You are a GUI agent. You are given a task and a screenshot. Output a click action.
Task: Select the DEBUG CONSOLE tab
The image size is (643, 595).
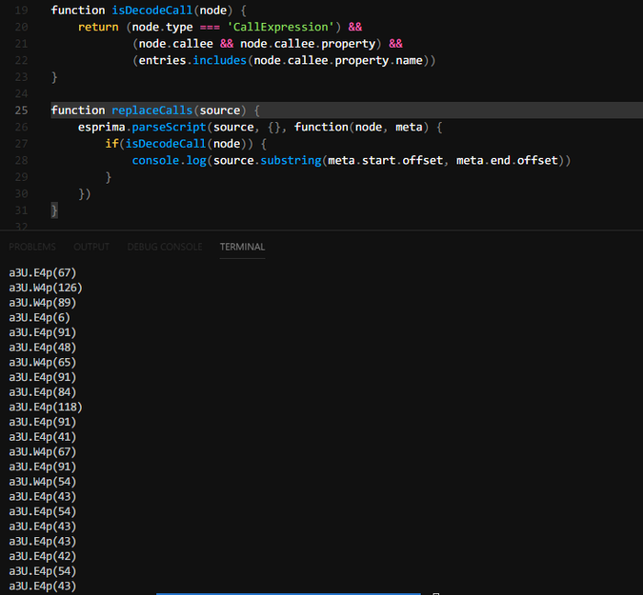pyautogui.click(x=164, y=247)
